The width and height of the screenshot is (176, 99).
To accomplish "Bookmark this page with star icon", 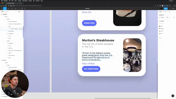I will (158, 6).
